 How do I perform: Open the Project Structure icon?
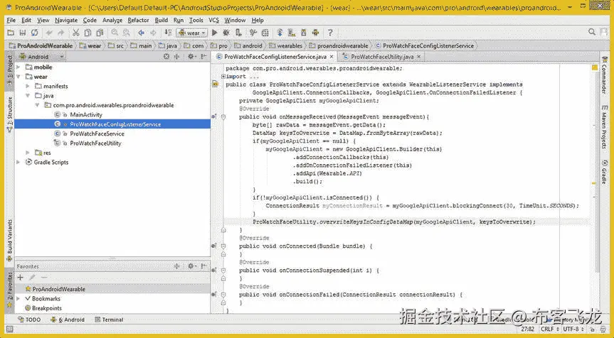point(265,33)
